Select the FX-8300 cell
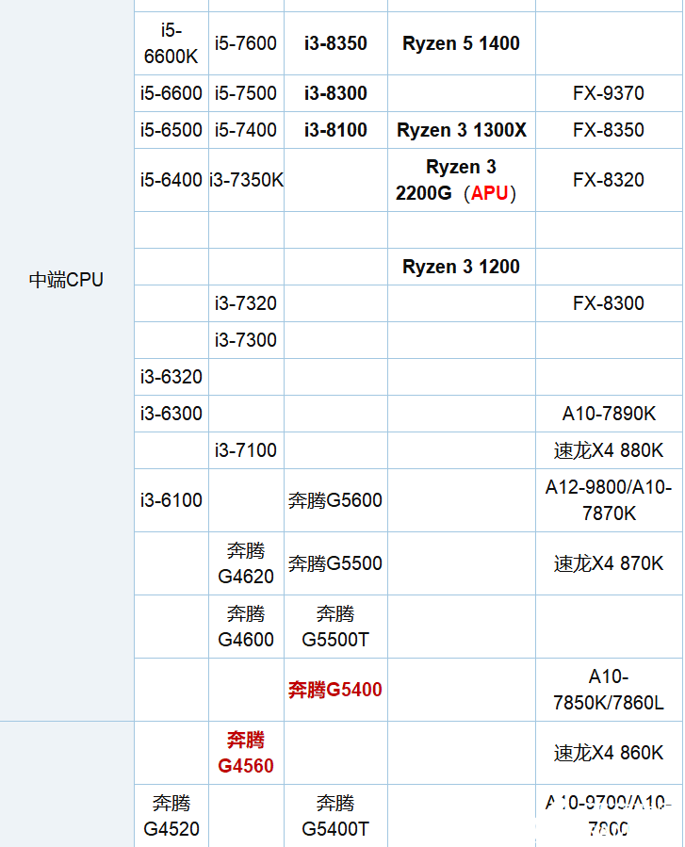 609,303
